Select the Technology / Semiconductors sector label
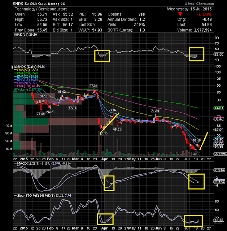The width and height of the screenshot is (227, 231). 41,9
